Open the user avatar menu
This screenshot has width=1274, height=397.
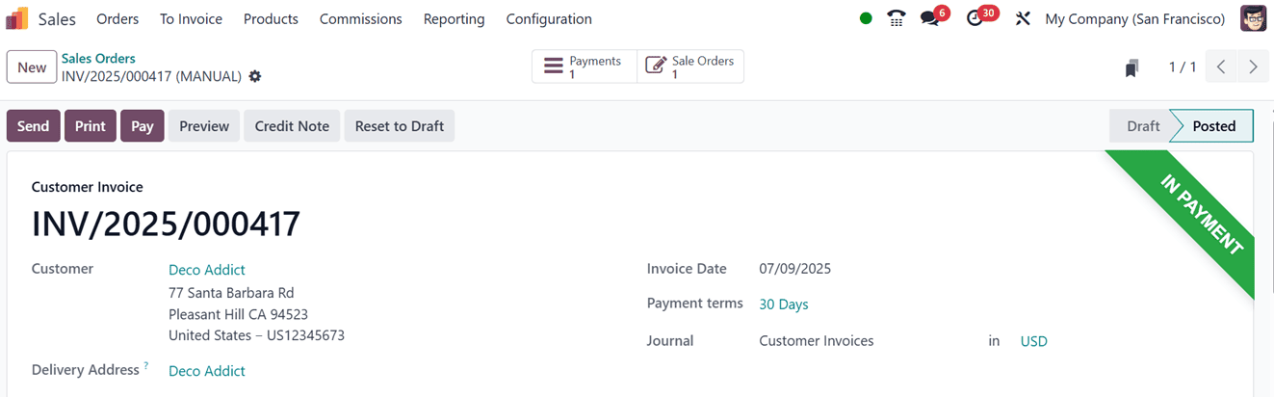coord(1253,18)
